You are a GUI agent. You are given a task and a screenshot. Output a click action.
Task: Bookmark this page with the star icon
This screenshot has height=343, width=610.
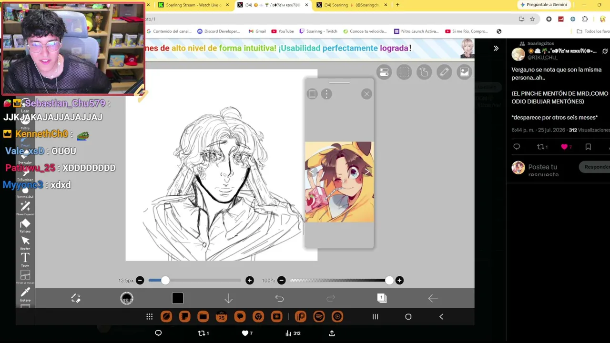[x=532, y=19]
